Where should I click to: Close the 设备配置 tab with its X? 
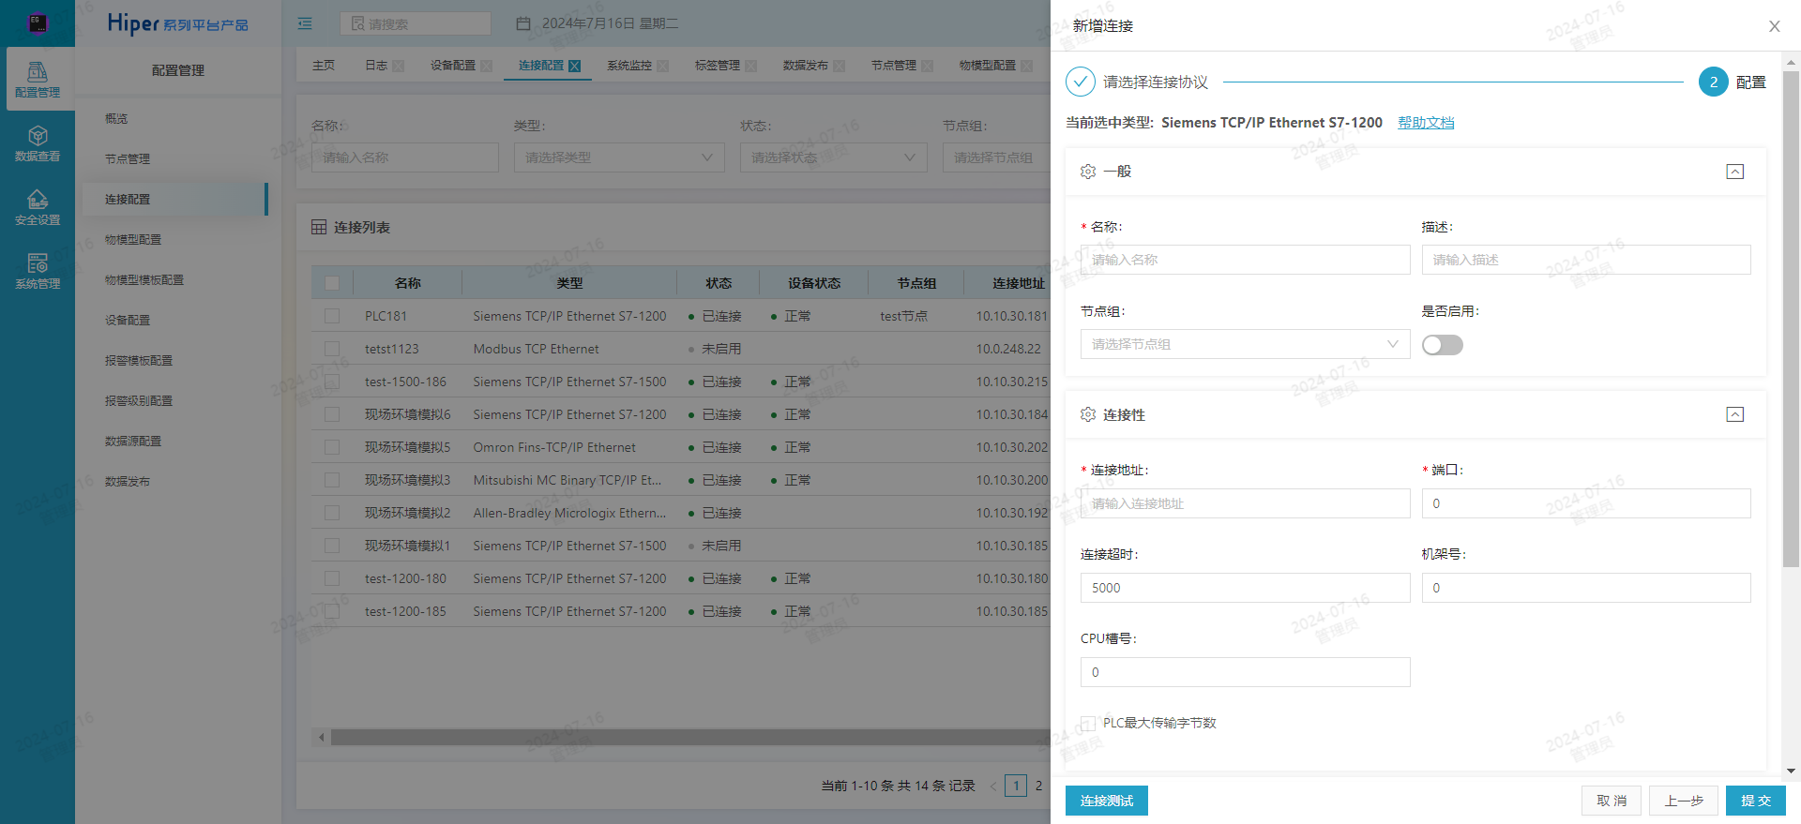click(487, 66)
